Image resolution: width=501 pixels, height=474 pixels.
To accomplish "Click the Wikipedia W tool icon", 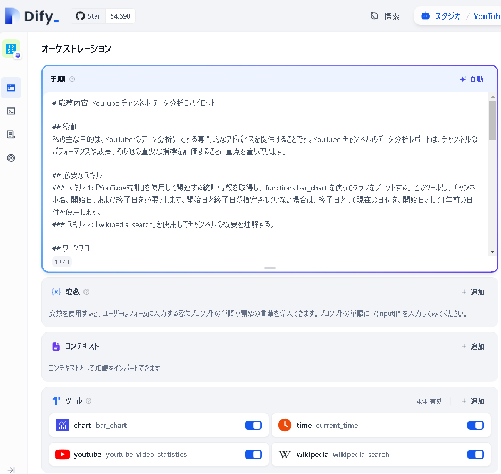I will pyautogui.click(x=285, y=454).
